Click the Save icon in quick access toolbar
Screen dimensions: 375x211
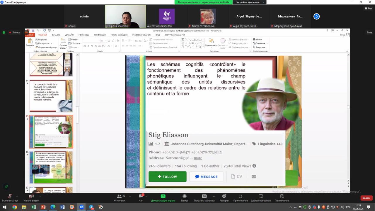click(33, 30)
